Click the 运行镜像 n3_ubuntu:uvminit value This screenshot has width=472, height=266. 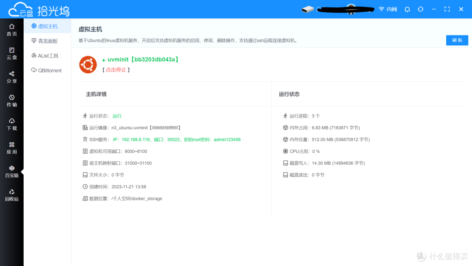146,128
